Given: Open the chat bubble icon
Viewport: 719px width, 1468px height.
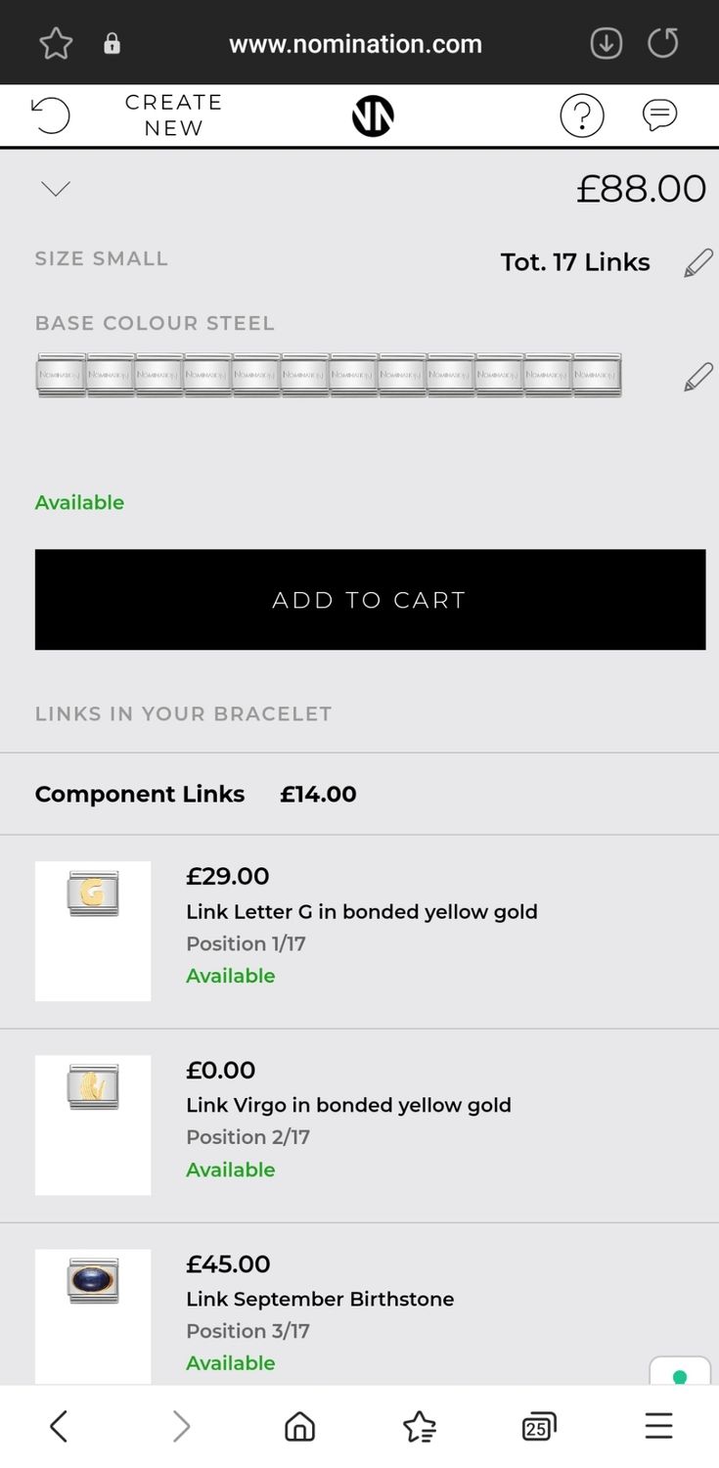Looking at the screenshot, I should pos(659,115).
